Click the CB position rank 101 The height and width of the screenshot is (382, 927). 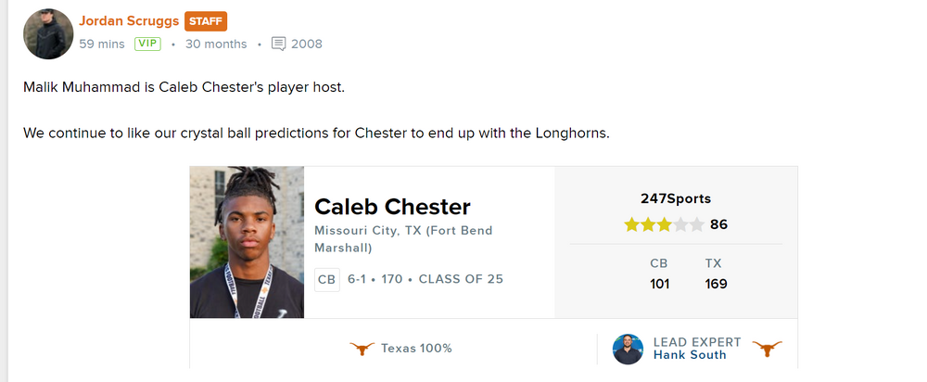pyautogui.click(x=659, y=284)
